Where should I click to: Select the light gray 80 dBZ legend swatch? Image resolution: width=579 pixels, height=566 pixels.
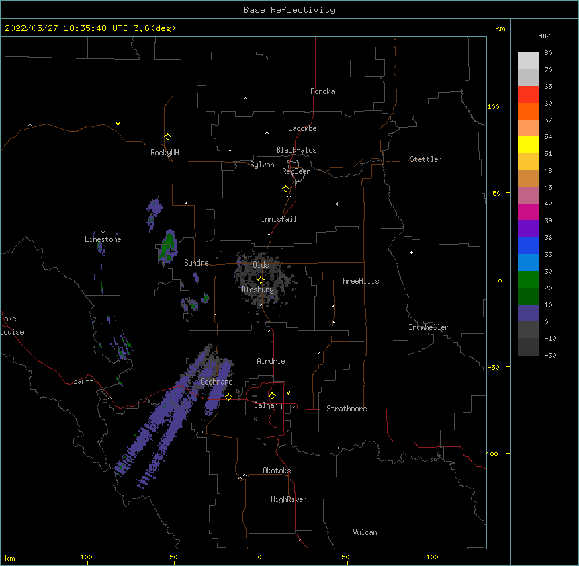point(528,61)
